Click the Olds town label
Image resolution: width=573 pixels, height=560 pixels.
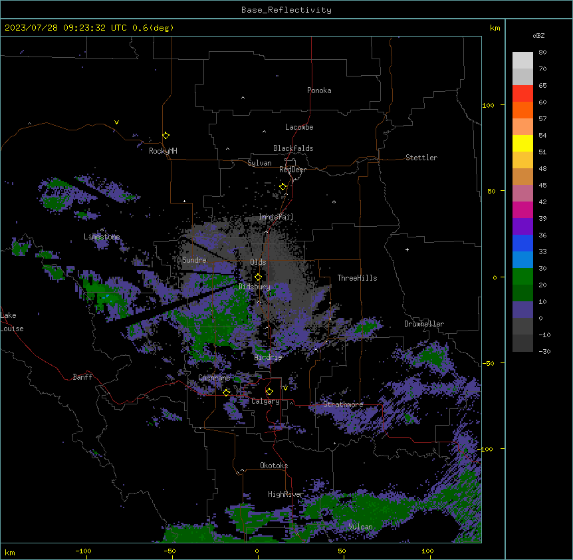258,262
